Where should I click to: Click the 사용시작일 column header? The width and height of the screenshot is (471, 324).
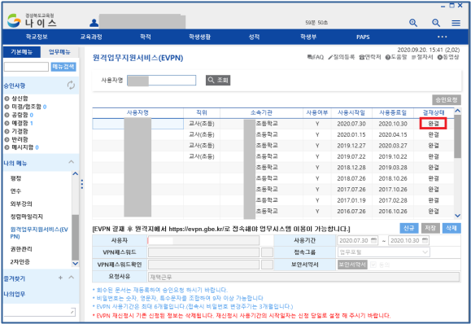point(351,112)
